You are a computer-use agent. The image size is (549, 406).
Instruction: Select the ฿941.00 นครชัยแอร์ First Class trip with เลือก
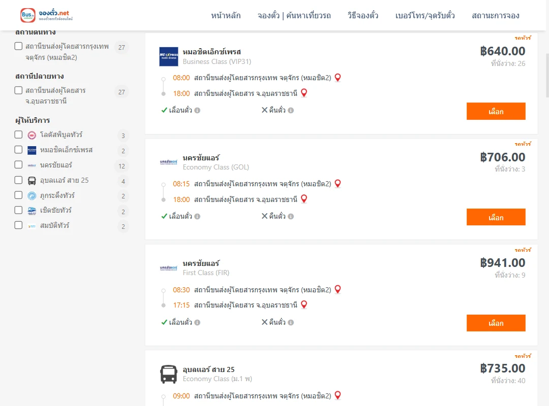(496, 323)
